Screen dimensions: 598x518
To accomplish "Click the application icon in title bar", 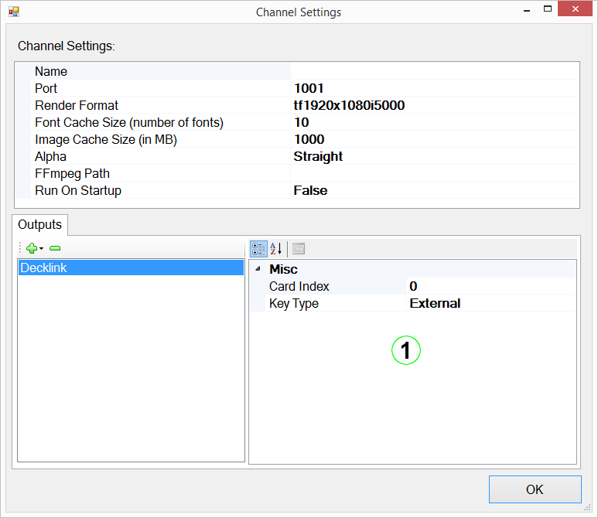I will (14, 12).
